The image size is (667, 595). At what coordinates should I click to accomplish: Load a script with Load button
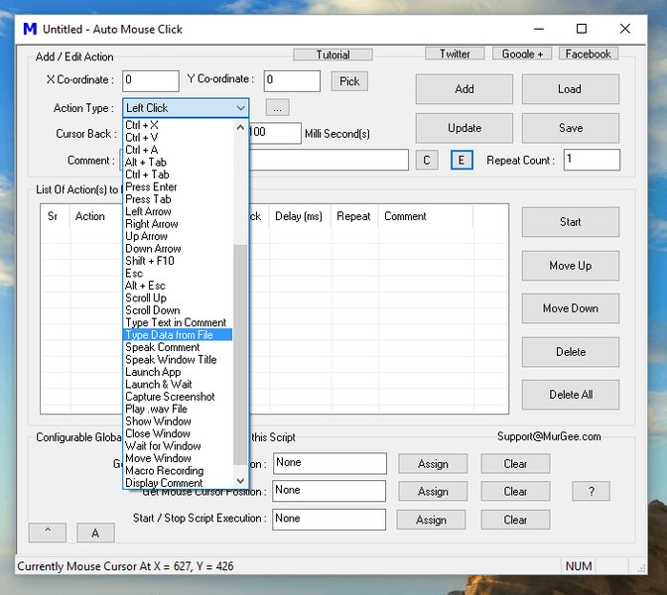[x=570, y=89]
